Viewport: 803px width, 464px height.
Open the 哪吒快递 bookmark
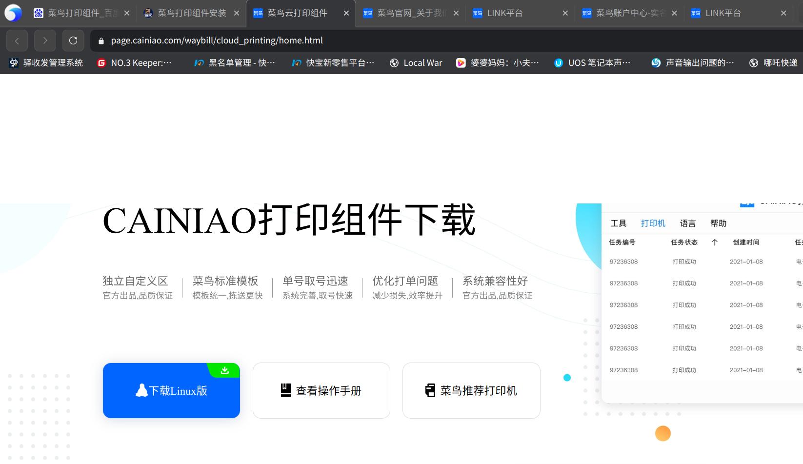774,63
